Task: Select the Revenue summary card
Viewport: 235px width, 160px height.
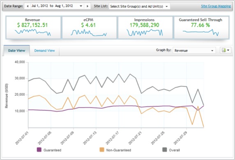Action: pyautogui.click(x=33, y=27)
